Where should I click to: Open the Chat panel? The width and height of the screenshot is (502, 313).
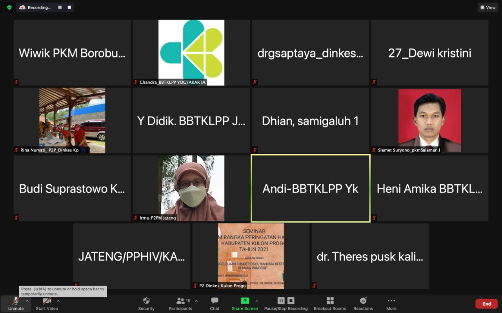pos(215,304)
